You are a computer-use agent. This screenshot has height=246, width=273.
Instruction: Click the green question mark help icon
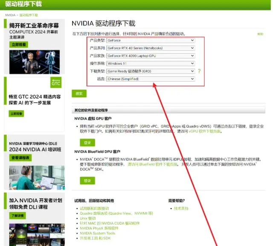pyautogui.click(x=199, y=71)
